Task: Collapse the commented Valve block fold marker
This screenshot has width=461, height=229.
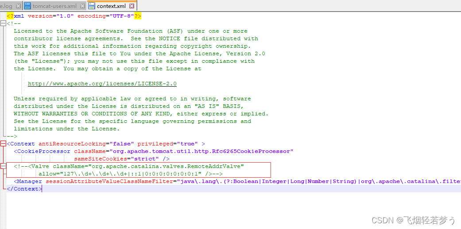Action: [x=3, y=166]
